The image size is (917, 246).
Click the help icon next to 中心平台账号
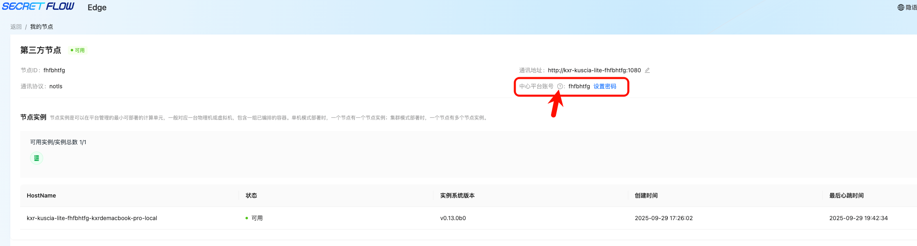click(x=560, y=86)
